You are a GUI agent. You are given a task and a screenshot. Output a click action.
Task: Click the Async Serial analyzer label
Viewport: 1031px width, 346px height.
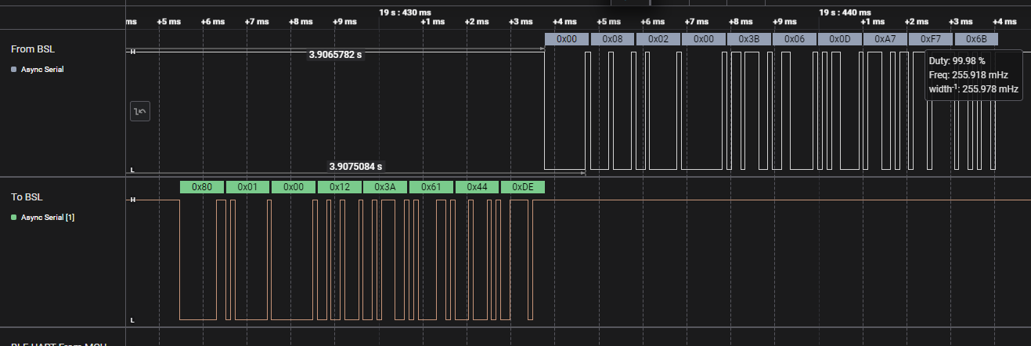click(x=42, y=70)
